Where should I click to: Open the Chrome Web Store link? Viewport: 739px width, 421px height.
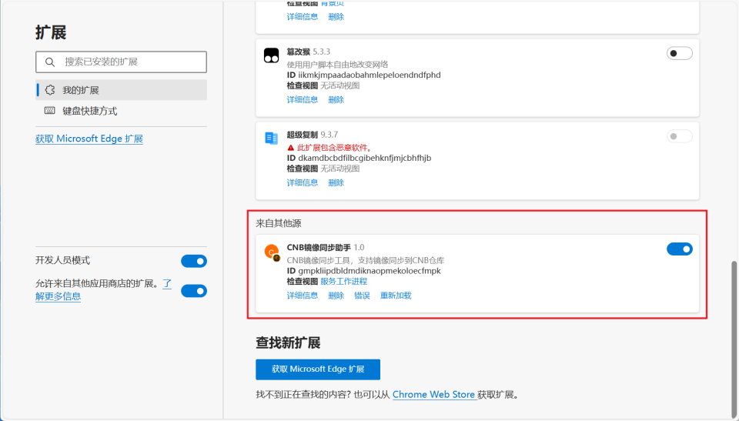(433, 395)
